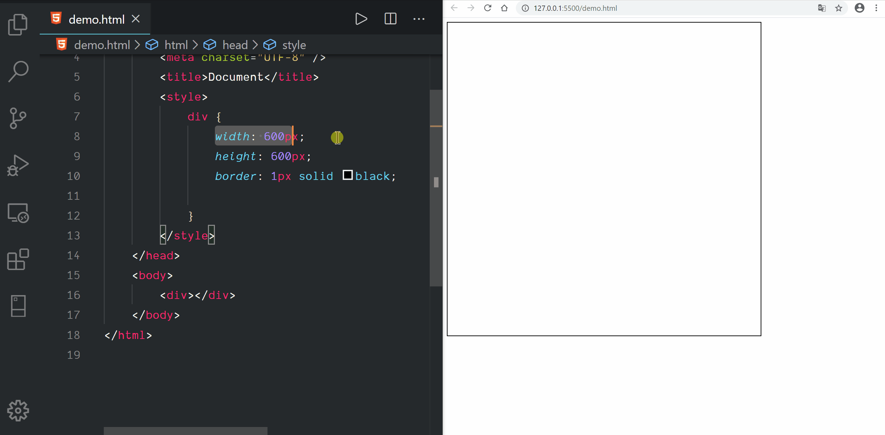This screenshot has width=885, height=435.
Task: Click the Manage gear icon
Action: pos(18,411)
